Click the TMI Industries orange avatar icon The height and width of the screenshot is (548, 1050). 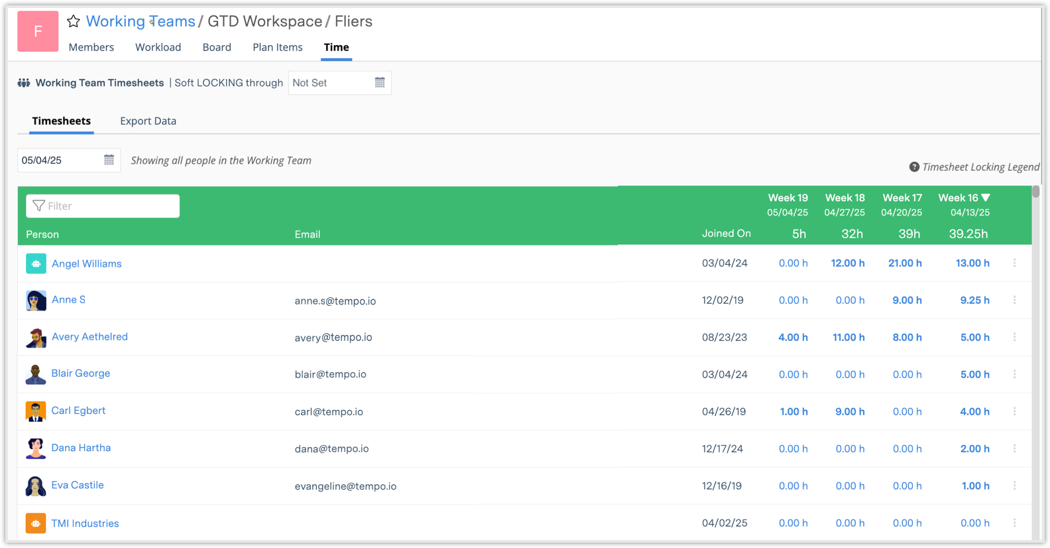click(x=36, y=523)
